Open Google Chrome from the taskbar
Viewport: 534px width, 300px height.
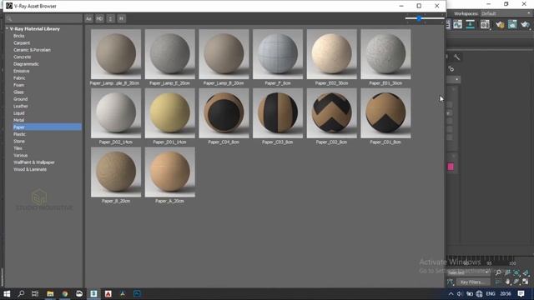coord(65,293)
